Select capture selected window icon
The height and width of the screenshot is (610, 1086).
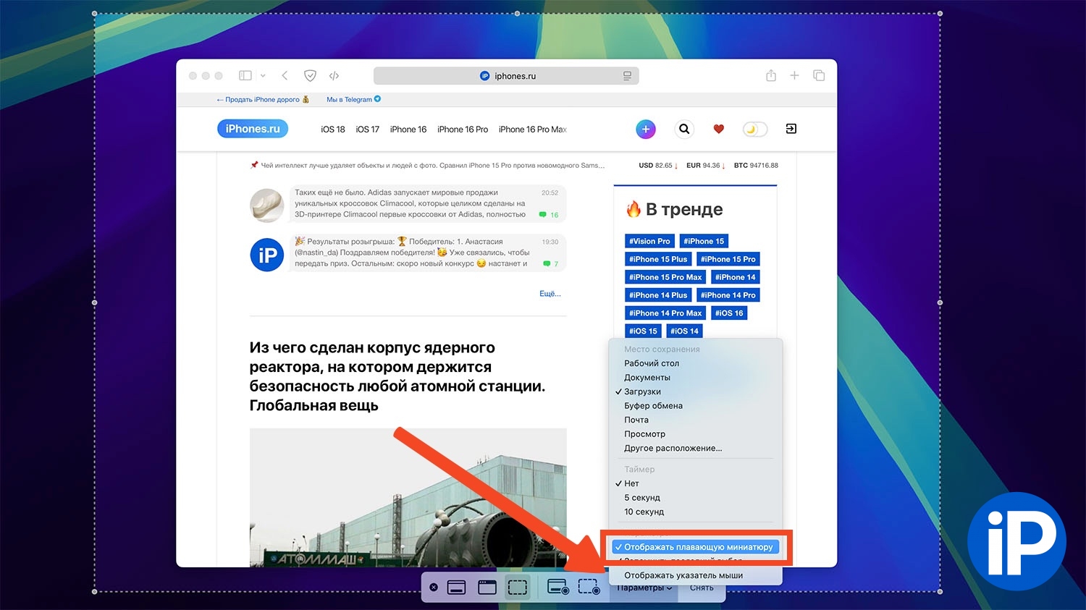click(487, 587)
